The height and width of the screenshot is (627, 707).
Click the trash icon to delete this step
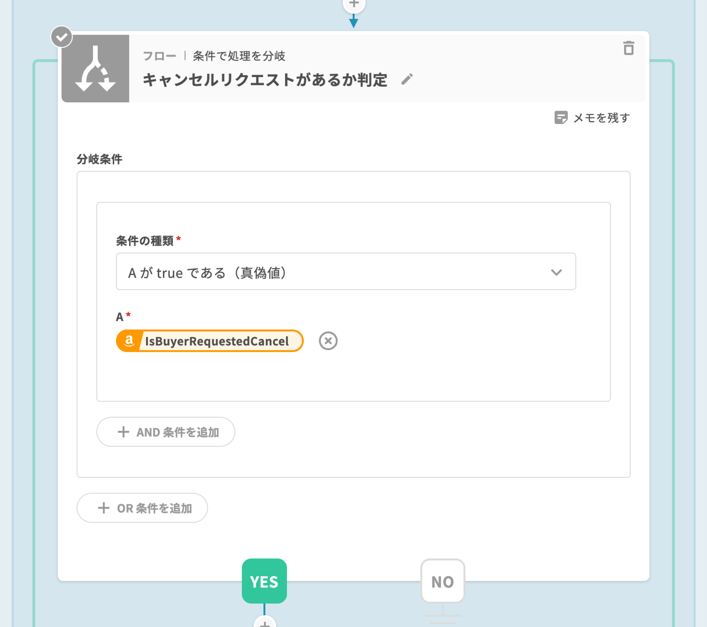629,48
